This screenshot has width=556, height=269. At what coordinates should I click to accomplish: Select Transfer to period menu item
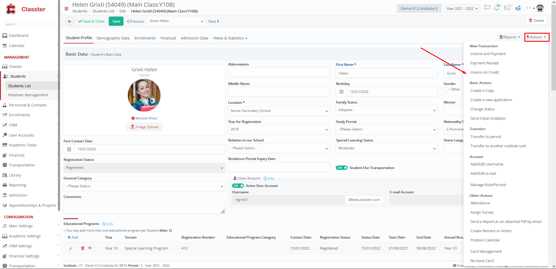[486, 137]
